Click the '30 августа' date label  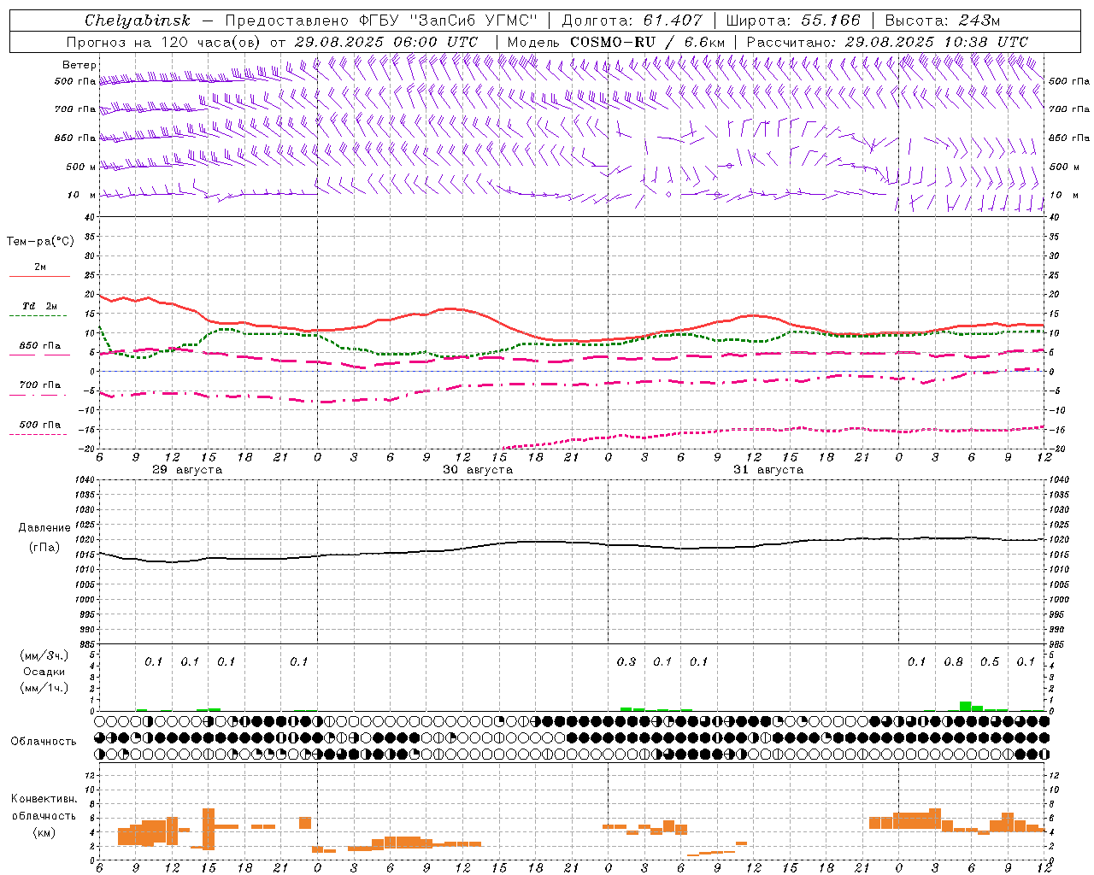click(478, 470)
